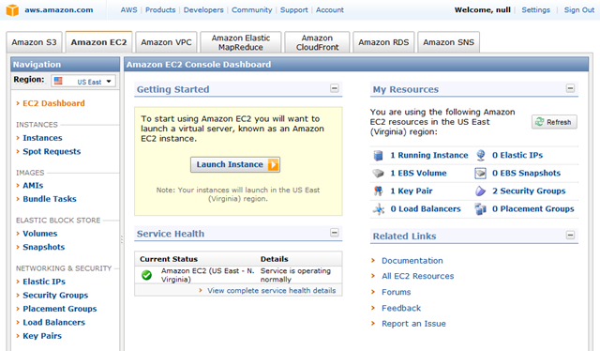Click the 2 Security Groups resource link
Screen dimensions: 600x351
click(x=529, y=191)
